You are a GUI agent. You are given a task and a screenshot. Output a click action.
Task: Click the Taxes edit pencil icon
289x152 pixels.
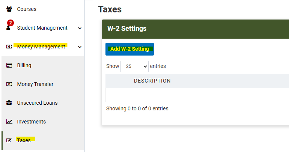pyautogui.click(x=9, y=140)
